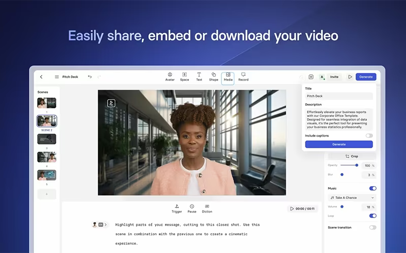Screen dimensions: 406x253
Task: Toggle the Include captions switch
Action: [x=369, y=136]
